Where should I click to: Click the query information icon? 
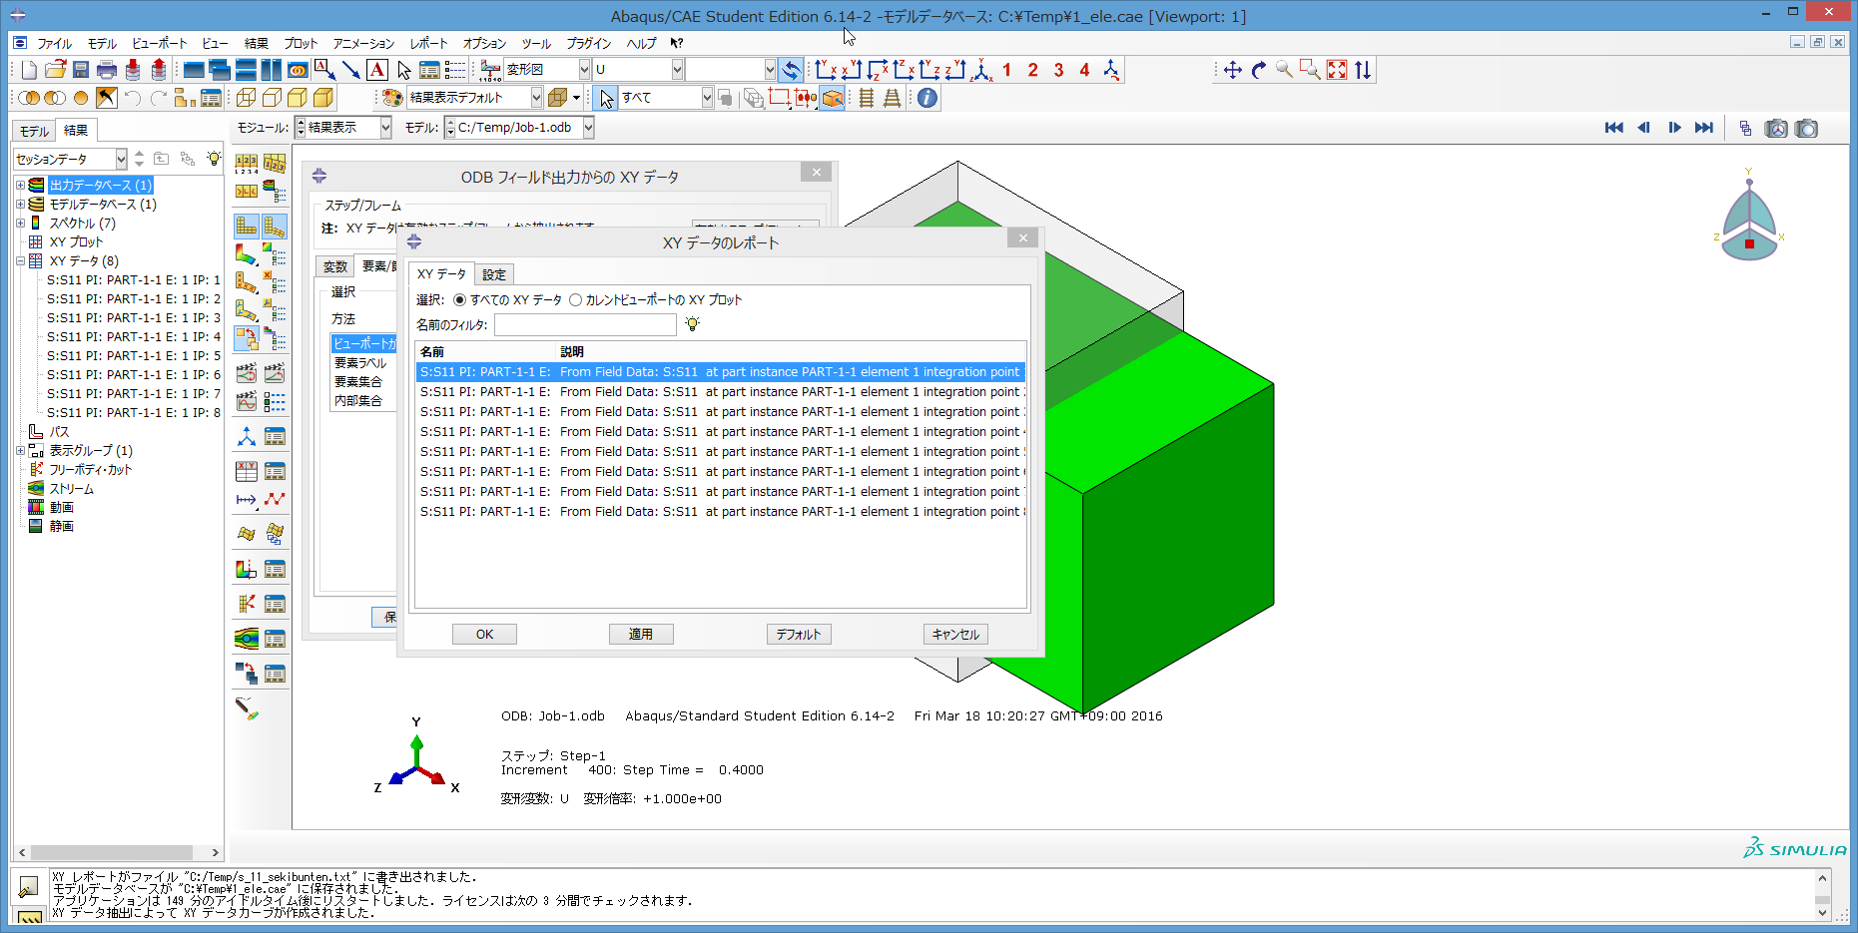click(x=928, y=98)
